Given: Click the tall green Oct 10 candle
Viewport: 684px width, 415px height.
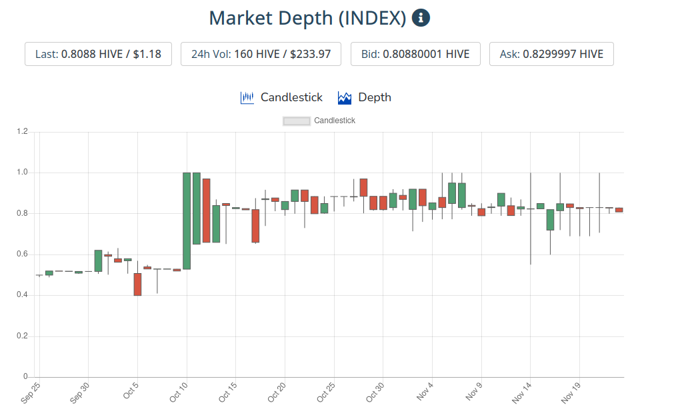Looking at the screenshot, I should click(x=187, y=221).
